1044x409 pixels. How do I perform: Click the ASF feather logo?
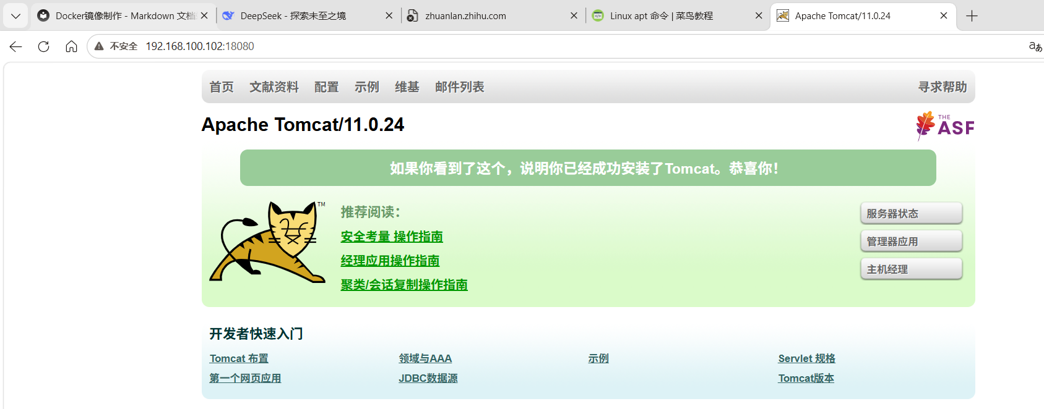[x=945, y=126]
